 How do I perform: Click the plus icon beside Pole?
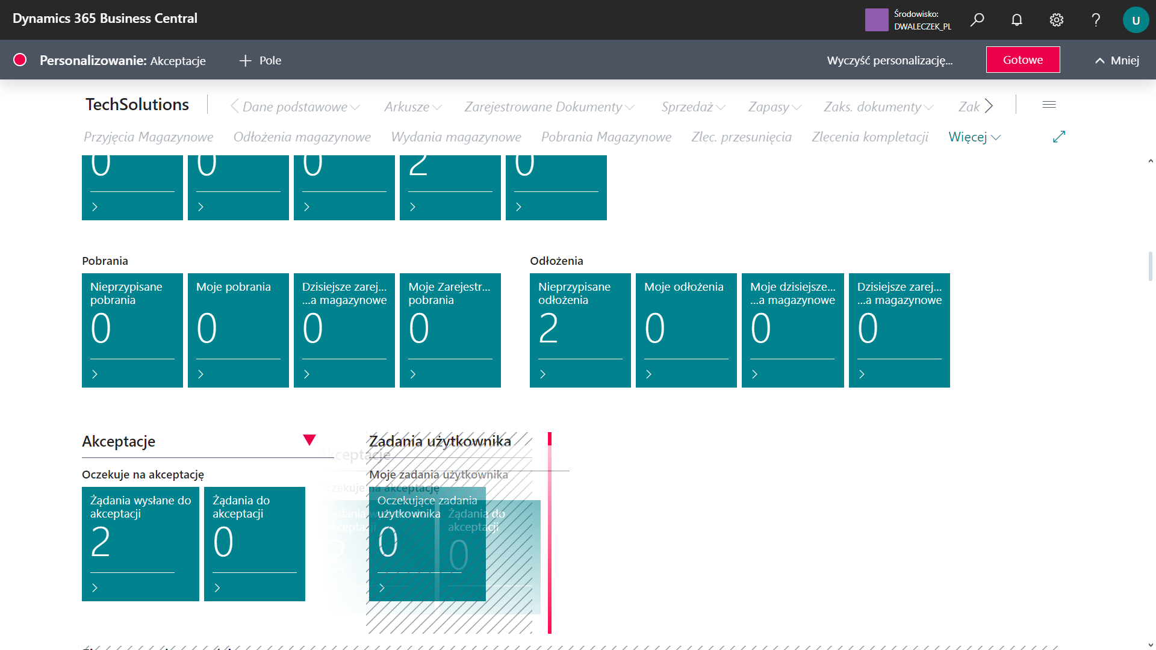(x=245, y=60)
